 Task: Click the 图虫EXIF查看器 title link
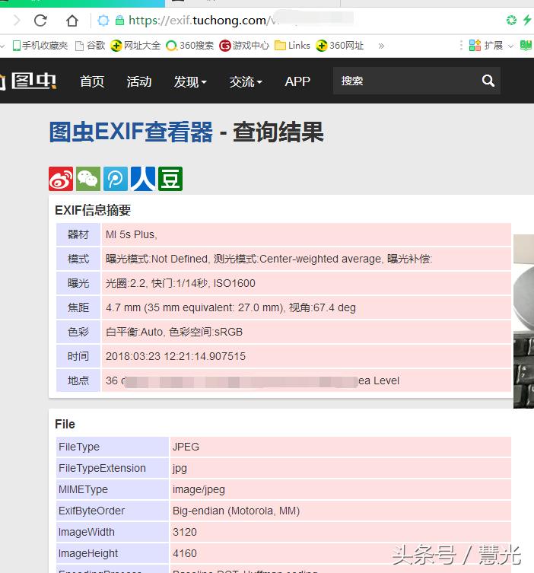point(131,132)
